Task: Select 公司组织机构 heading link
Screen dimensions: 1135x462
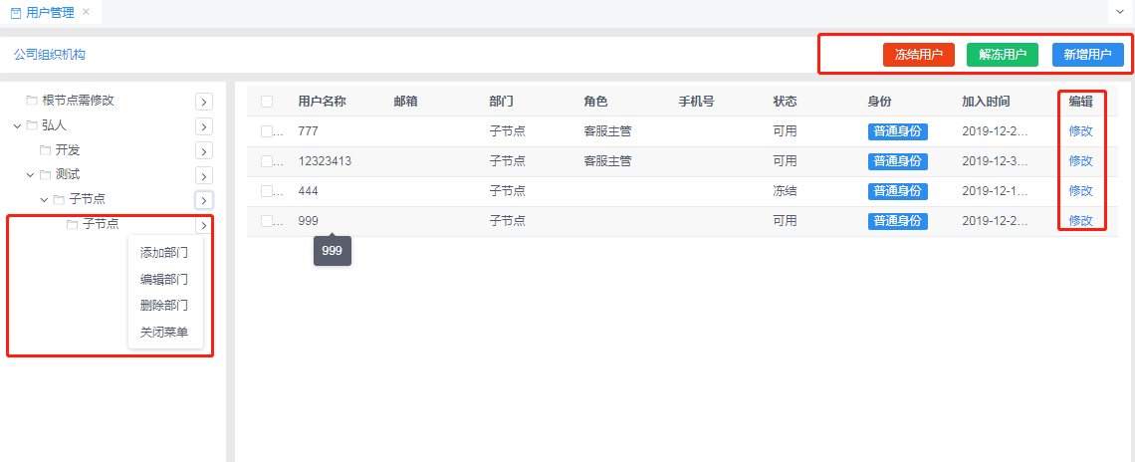Action: click(x=49, y=55)
